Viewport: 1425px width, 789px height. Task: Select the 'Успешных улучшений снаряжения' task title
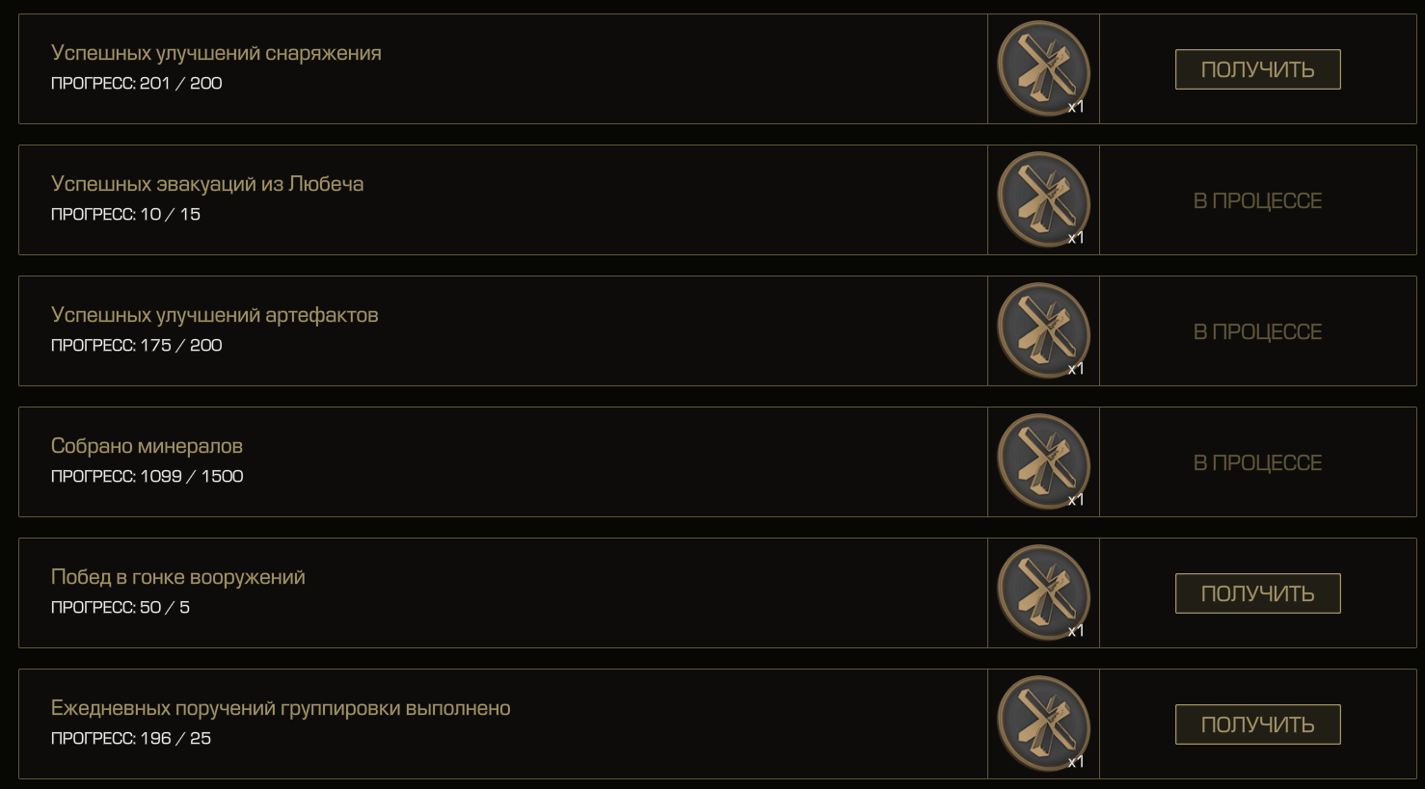(x=216, y=54)
